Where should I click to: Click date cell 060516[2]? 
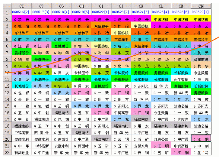pyautogui.click(x=22, y=12)
